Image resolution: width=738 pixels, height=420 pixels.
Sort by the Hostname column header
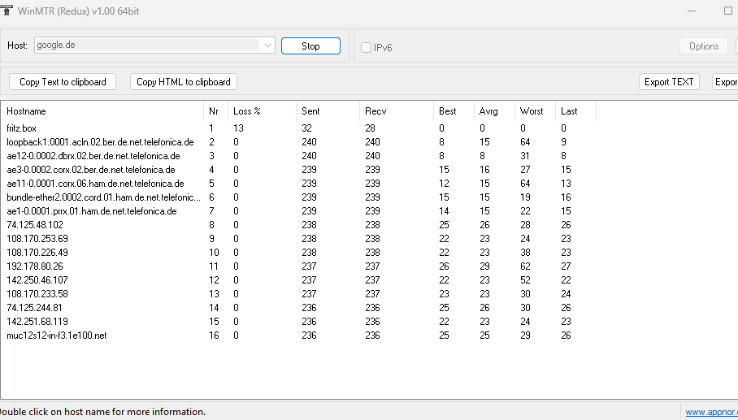coord(102,111)
